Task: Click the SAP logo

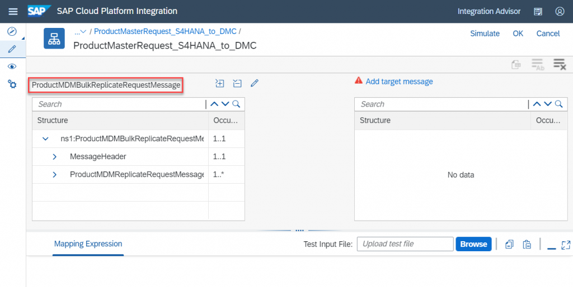Action: tap(39, 11)
